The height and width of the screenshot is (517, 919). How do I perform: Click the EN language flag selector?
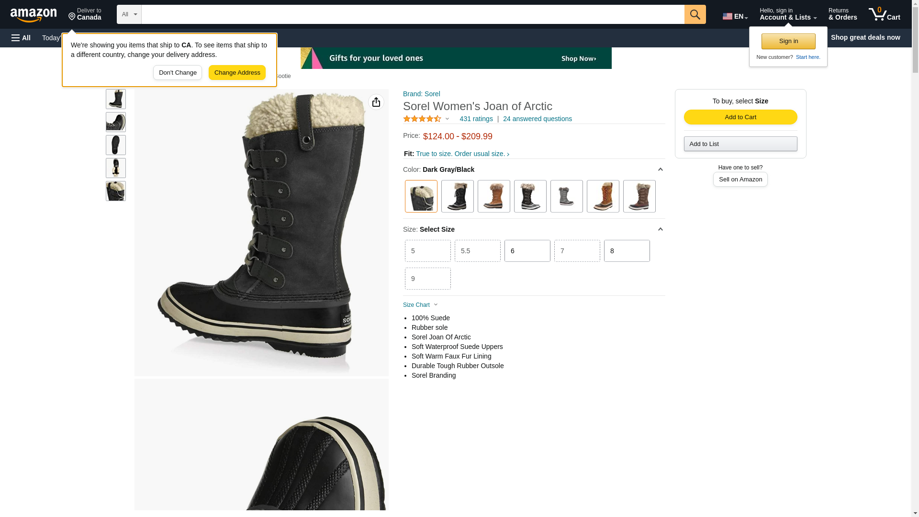pyautogui.click(x=735, y=16)
